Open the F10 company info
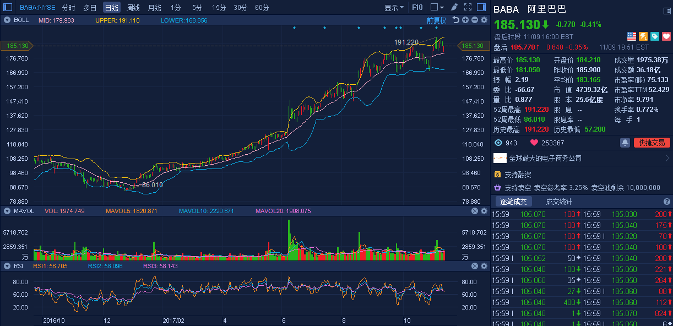Image resolution: width=673 pixels, height=326 pixels. [417, 8]
